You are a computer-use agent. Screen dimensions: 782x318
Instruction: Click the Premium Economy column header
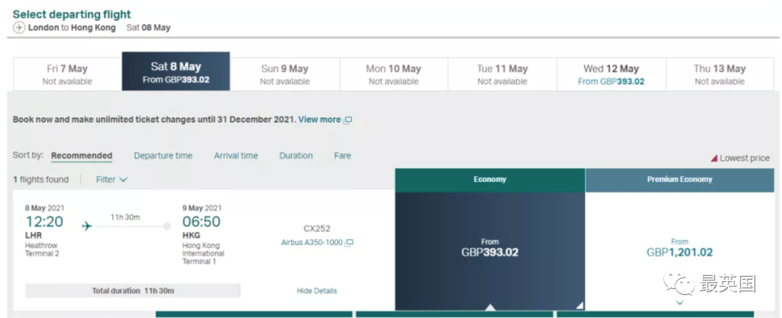pyautogui.click(x=680, y=180)
